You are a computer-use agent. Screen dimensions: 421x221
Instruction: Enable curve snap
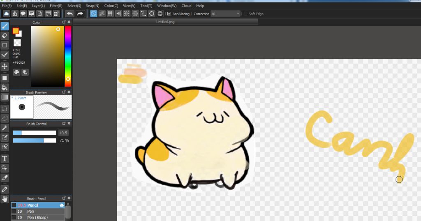tap(143, 14)
